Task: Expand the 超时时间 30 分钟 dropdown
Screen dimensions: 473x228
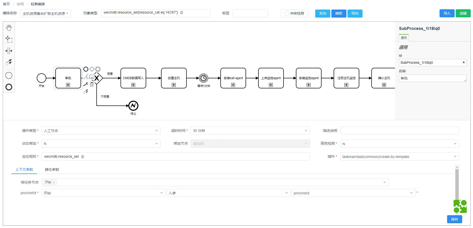Action: 250,131
